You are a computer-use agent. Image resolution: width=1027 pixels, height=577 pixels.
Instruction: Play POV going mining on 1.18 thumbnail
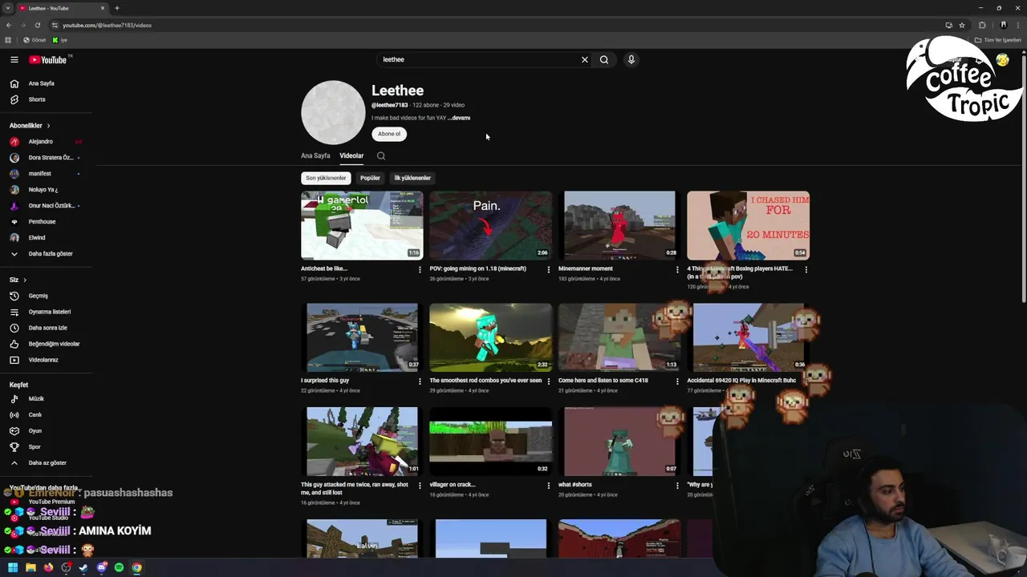[x=491, y=225]
